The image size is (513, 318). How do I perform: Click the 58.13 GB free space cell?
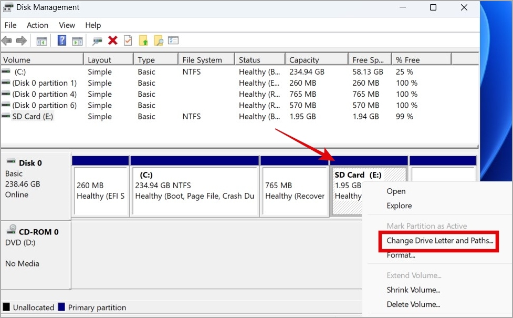click(x=368, y=71)
